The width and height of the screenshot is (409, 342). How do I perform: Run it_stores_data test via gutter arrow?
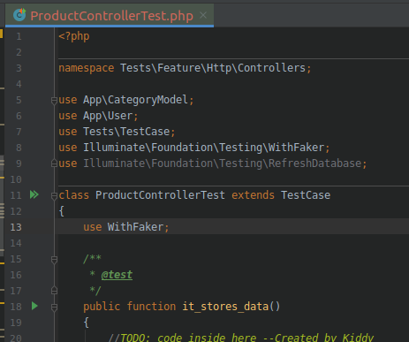[x=34, y=306]
